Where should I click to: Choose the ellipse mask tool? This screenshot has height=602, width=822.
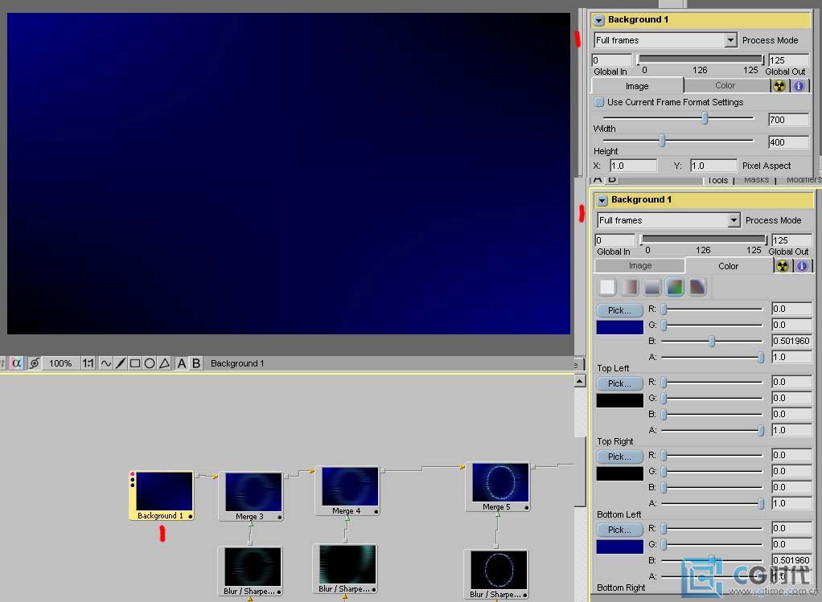click(150, 363)
